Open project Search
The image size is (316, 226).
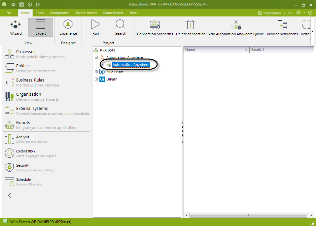(x=121, y=28)
